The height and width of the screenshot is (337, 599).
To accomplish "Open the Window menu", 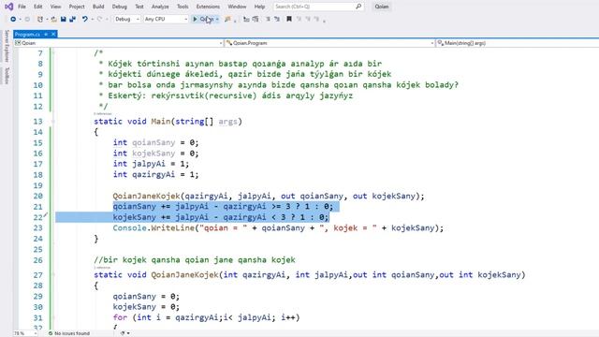I will [x=237, y=7].
